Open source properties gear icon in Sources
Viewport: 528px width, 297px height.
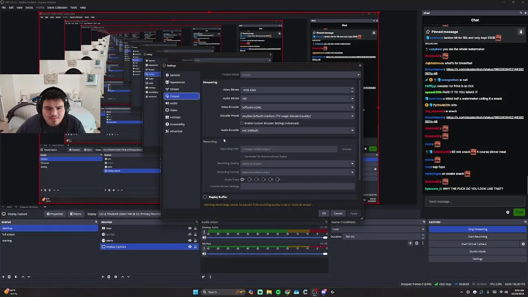click(115, 277)
